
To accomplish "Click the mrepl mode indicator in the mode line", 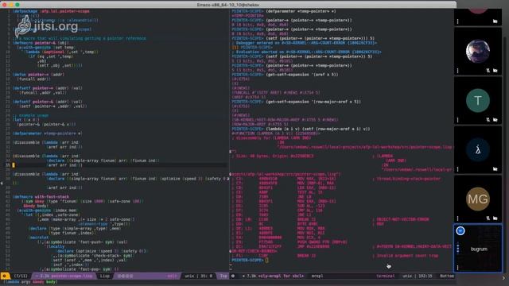I will click(x=317, y=276).
